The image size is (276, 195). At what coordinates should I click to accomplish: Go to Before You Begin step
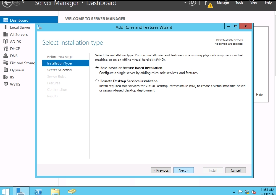coord(60,57)
